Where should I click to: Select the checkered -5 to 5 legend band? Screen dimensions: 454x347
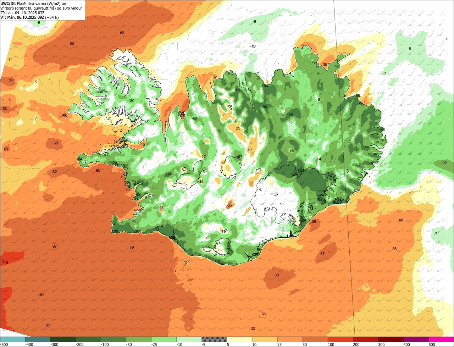tap(214, 339)
